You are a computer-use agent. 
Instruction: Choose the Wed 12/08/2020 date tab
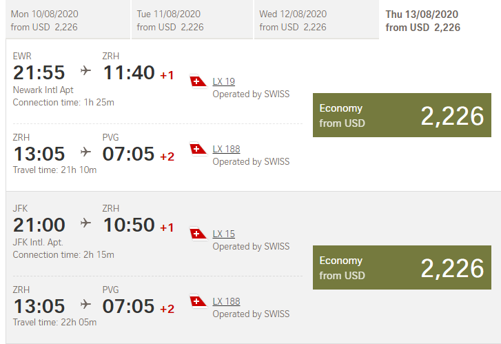[316, 21]
